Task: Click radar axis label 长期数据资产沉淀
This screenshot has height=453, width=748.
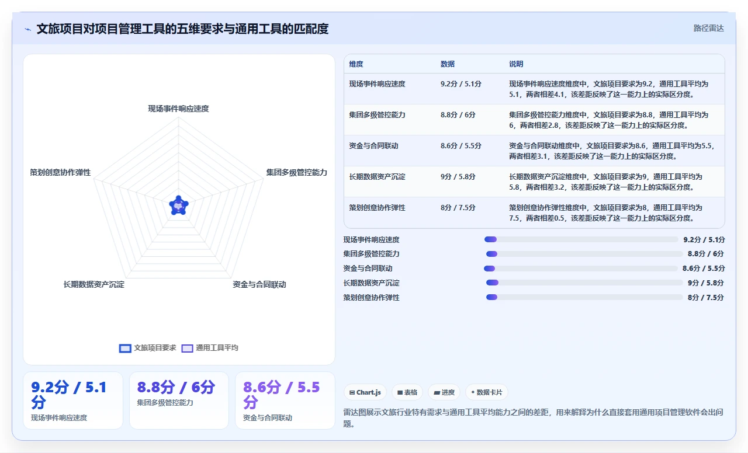Action: [94, 284]
